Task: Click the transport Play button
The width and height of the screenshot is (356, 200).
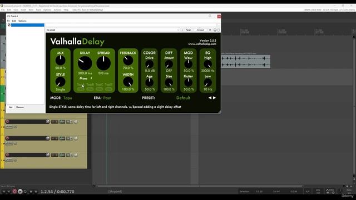Action: pyautogui.click(x=20, y=192)
